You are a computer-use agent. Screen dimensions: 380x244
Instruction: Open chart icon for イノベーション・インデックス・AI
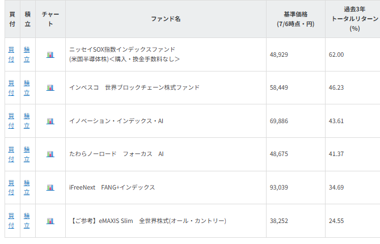50,121
